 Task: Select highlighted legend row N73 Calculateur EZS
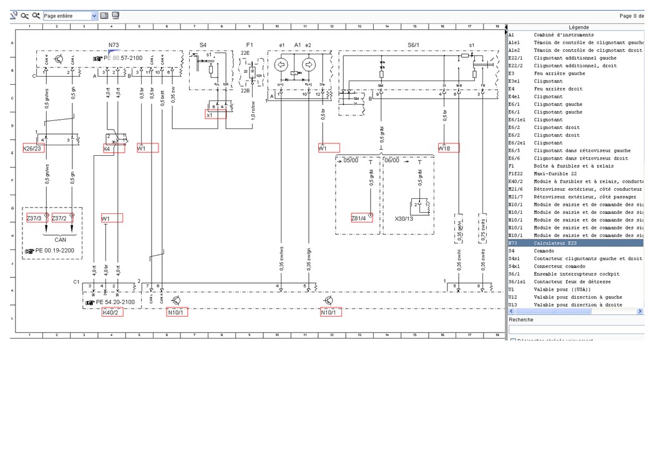(576, 243)
